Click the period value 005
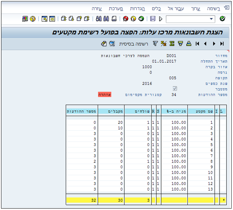Viewport: 233px width, 210px height. point(173,78)
